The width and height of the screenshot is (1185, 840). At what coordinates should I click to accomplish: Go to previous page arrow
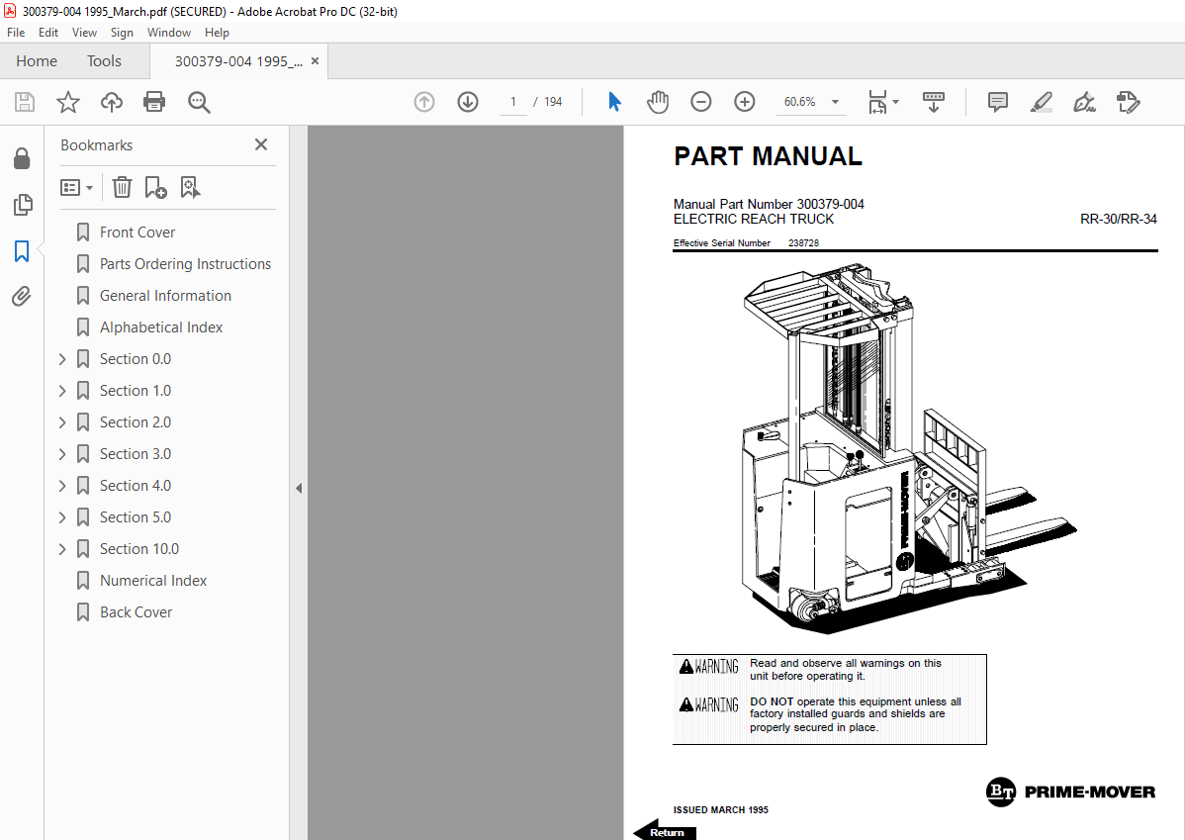[x=424, y=102]
